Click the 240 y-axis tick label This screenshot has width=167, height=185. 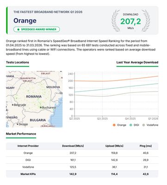(x=70, y=74)
